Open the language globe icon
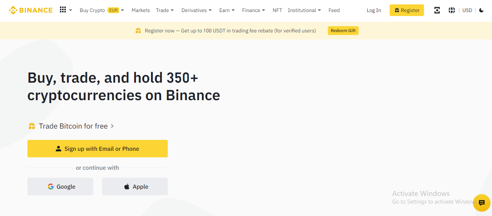 tap(452, 10)
